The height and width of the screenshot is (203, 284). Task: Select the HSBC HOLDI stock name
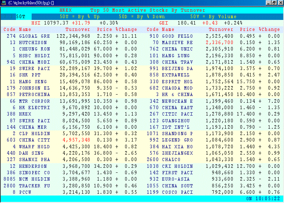(x=34, y=55)
